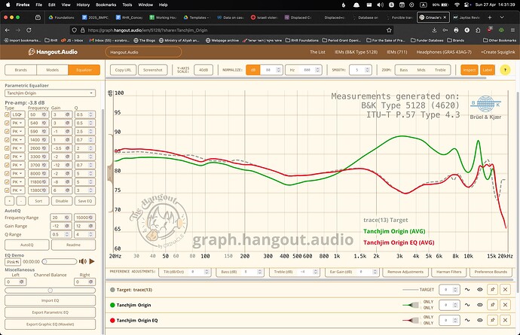Open the filter type dropdown for 8000 Hz
The image size is (520, 335).
(x=17, y=173)
